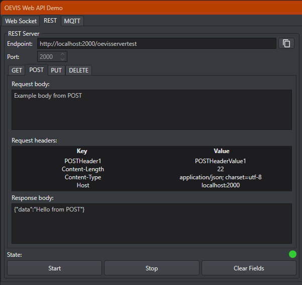Increase the port with the up arrow
Image resolution: width=302 pixels, height=285 pixels.
point(63,54)
